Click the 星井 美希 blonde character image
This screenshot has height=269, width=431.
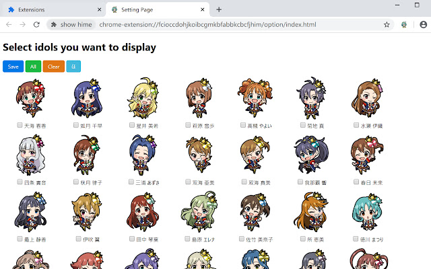click(143, 98)
